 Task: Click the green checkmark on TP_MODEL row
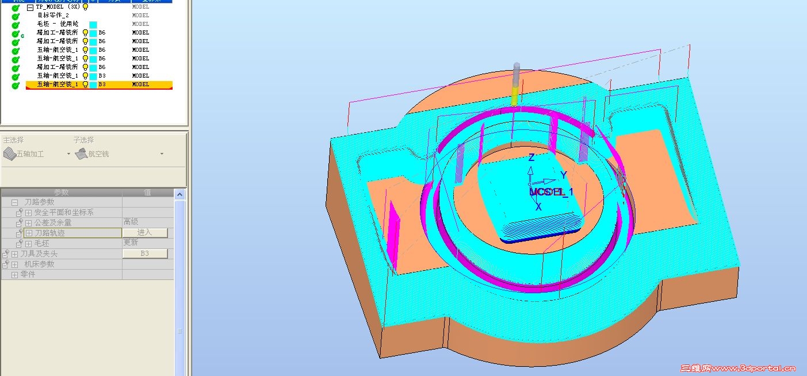[16, 7]
